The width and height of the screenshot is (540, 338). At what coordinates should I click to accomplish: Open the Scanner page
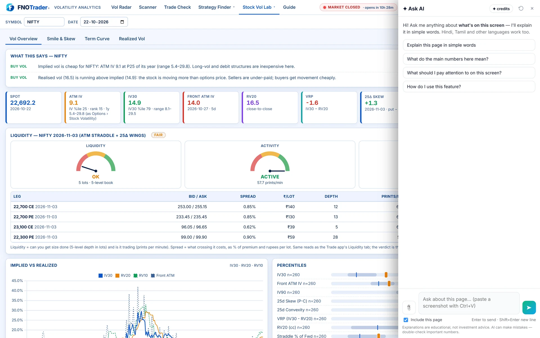tap(148, 7)
